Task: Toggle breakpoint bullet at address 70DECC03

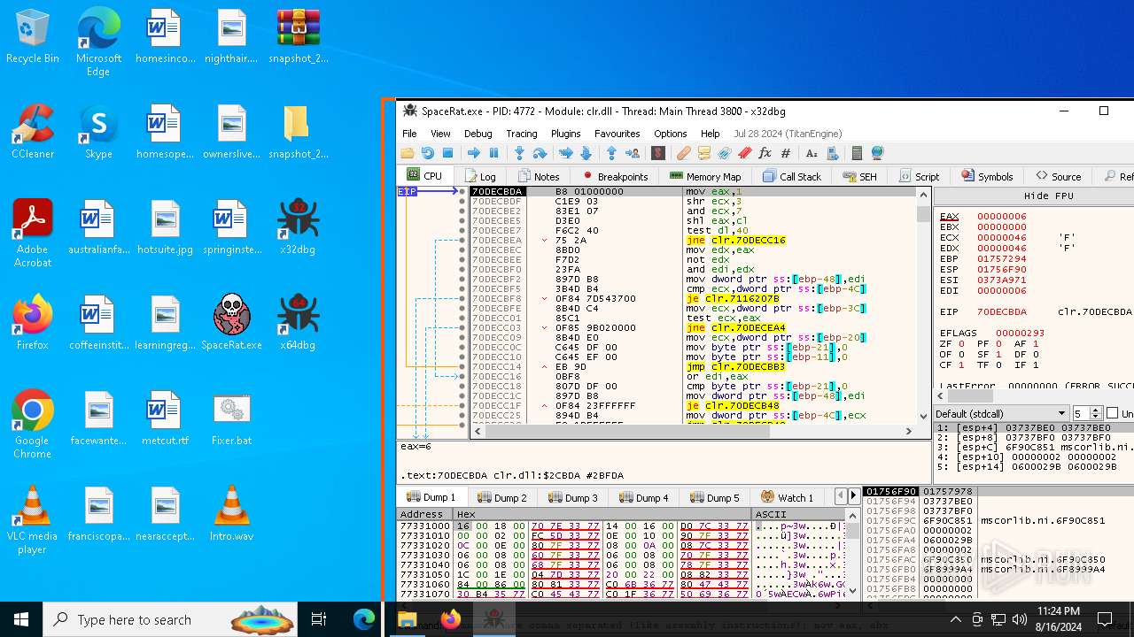Action: [x=462, y=328]
